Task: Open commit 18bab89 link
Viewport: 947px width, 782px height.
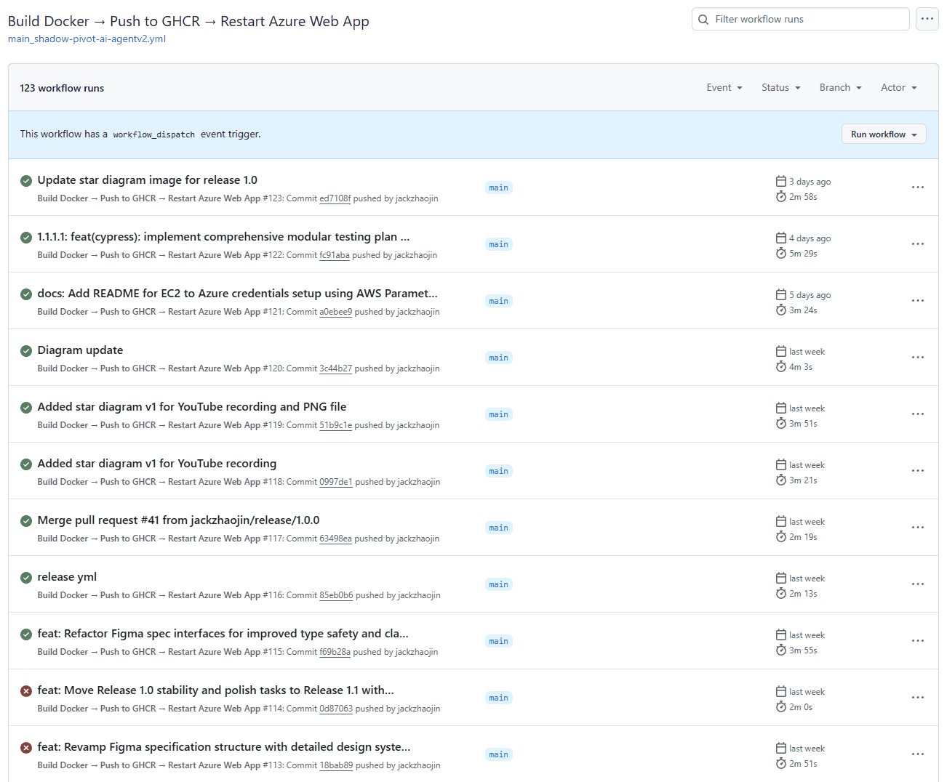Action: (336, 765)
